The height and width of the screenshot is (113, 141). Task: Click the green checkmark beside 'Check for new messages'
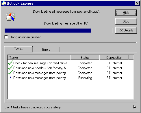pos(10,63)
